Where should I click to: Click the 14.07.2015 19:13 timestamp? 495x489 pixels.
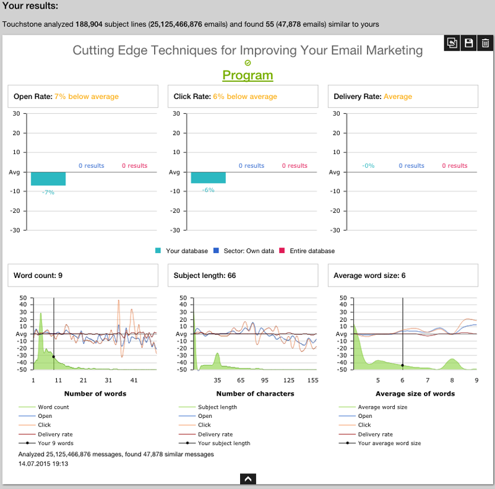coord(43,464)
